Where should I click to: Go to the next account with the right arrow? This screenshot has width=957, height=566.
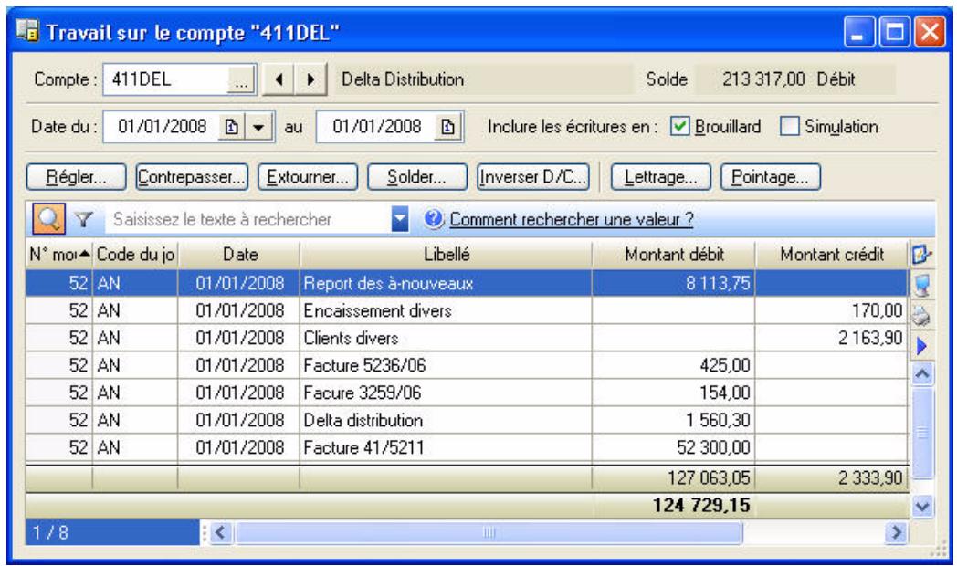point(310,79)
